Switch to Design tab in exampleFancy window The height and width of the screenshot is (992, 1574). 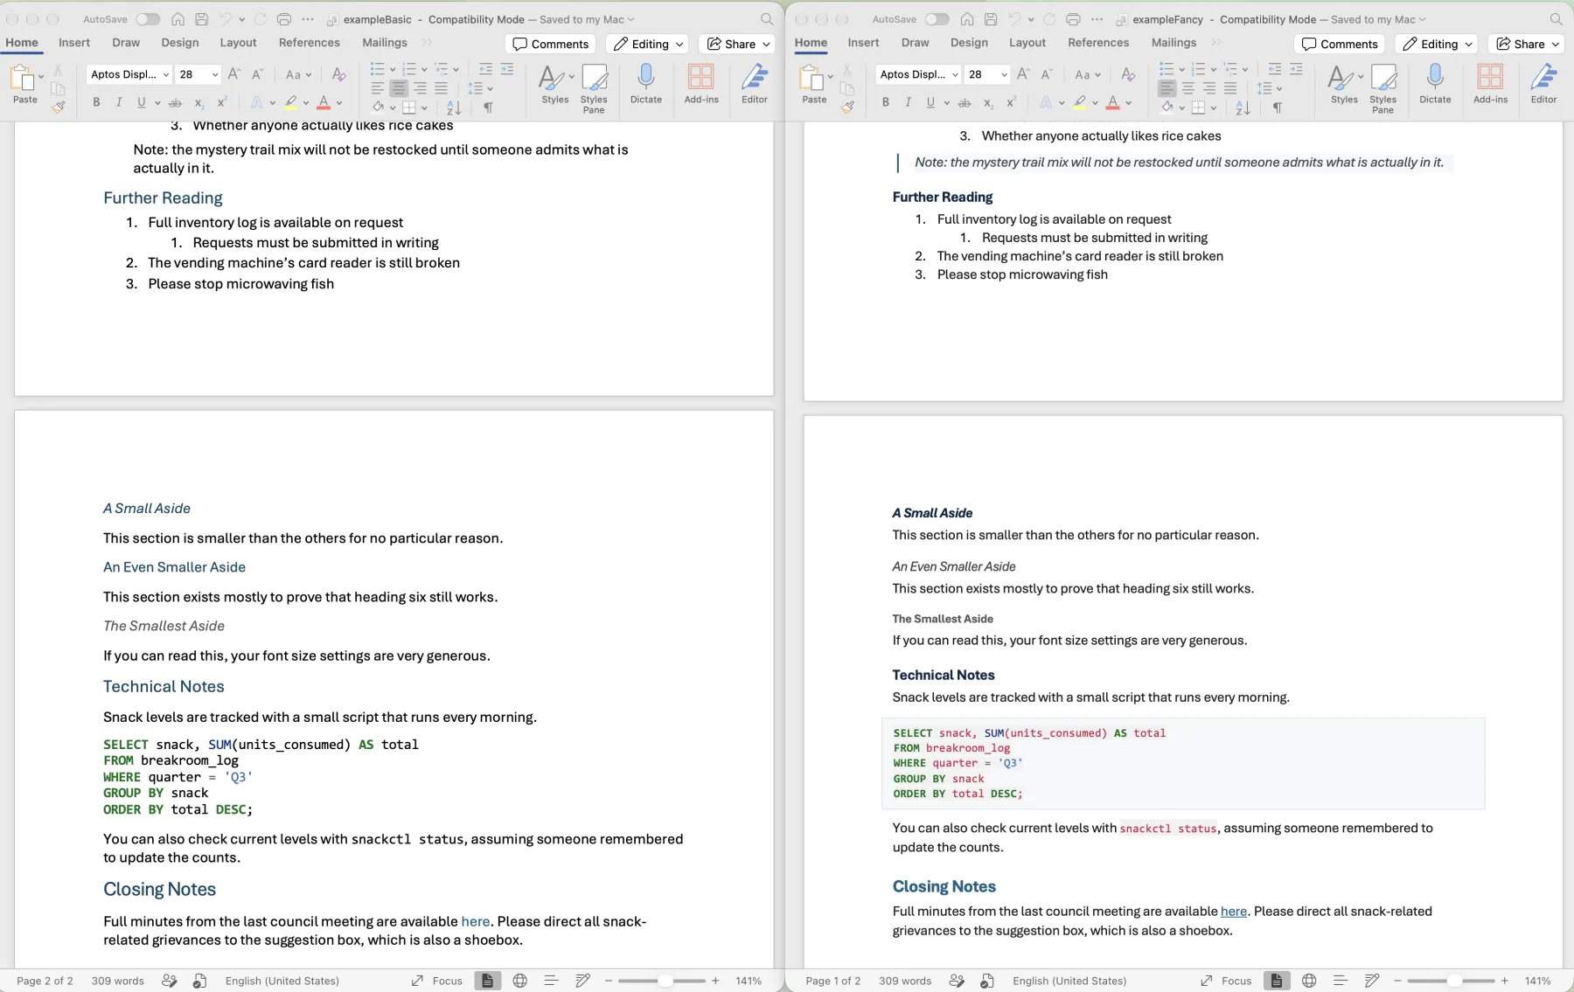969,42
